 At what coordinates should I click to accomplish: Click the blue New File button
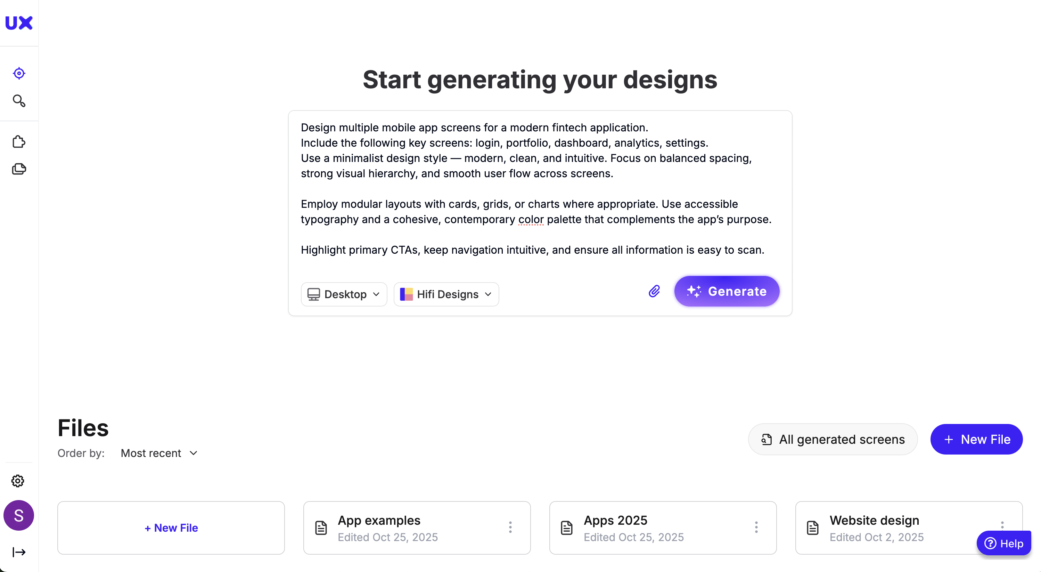pos(976,439)
